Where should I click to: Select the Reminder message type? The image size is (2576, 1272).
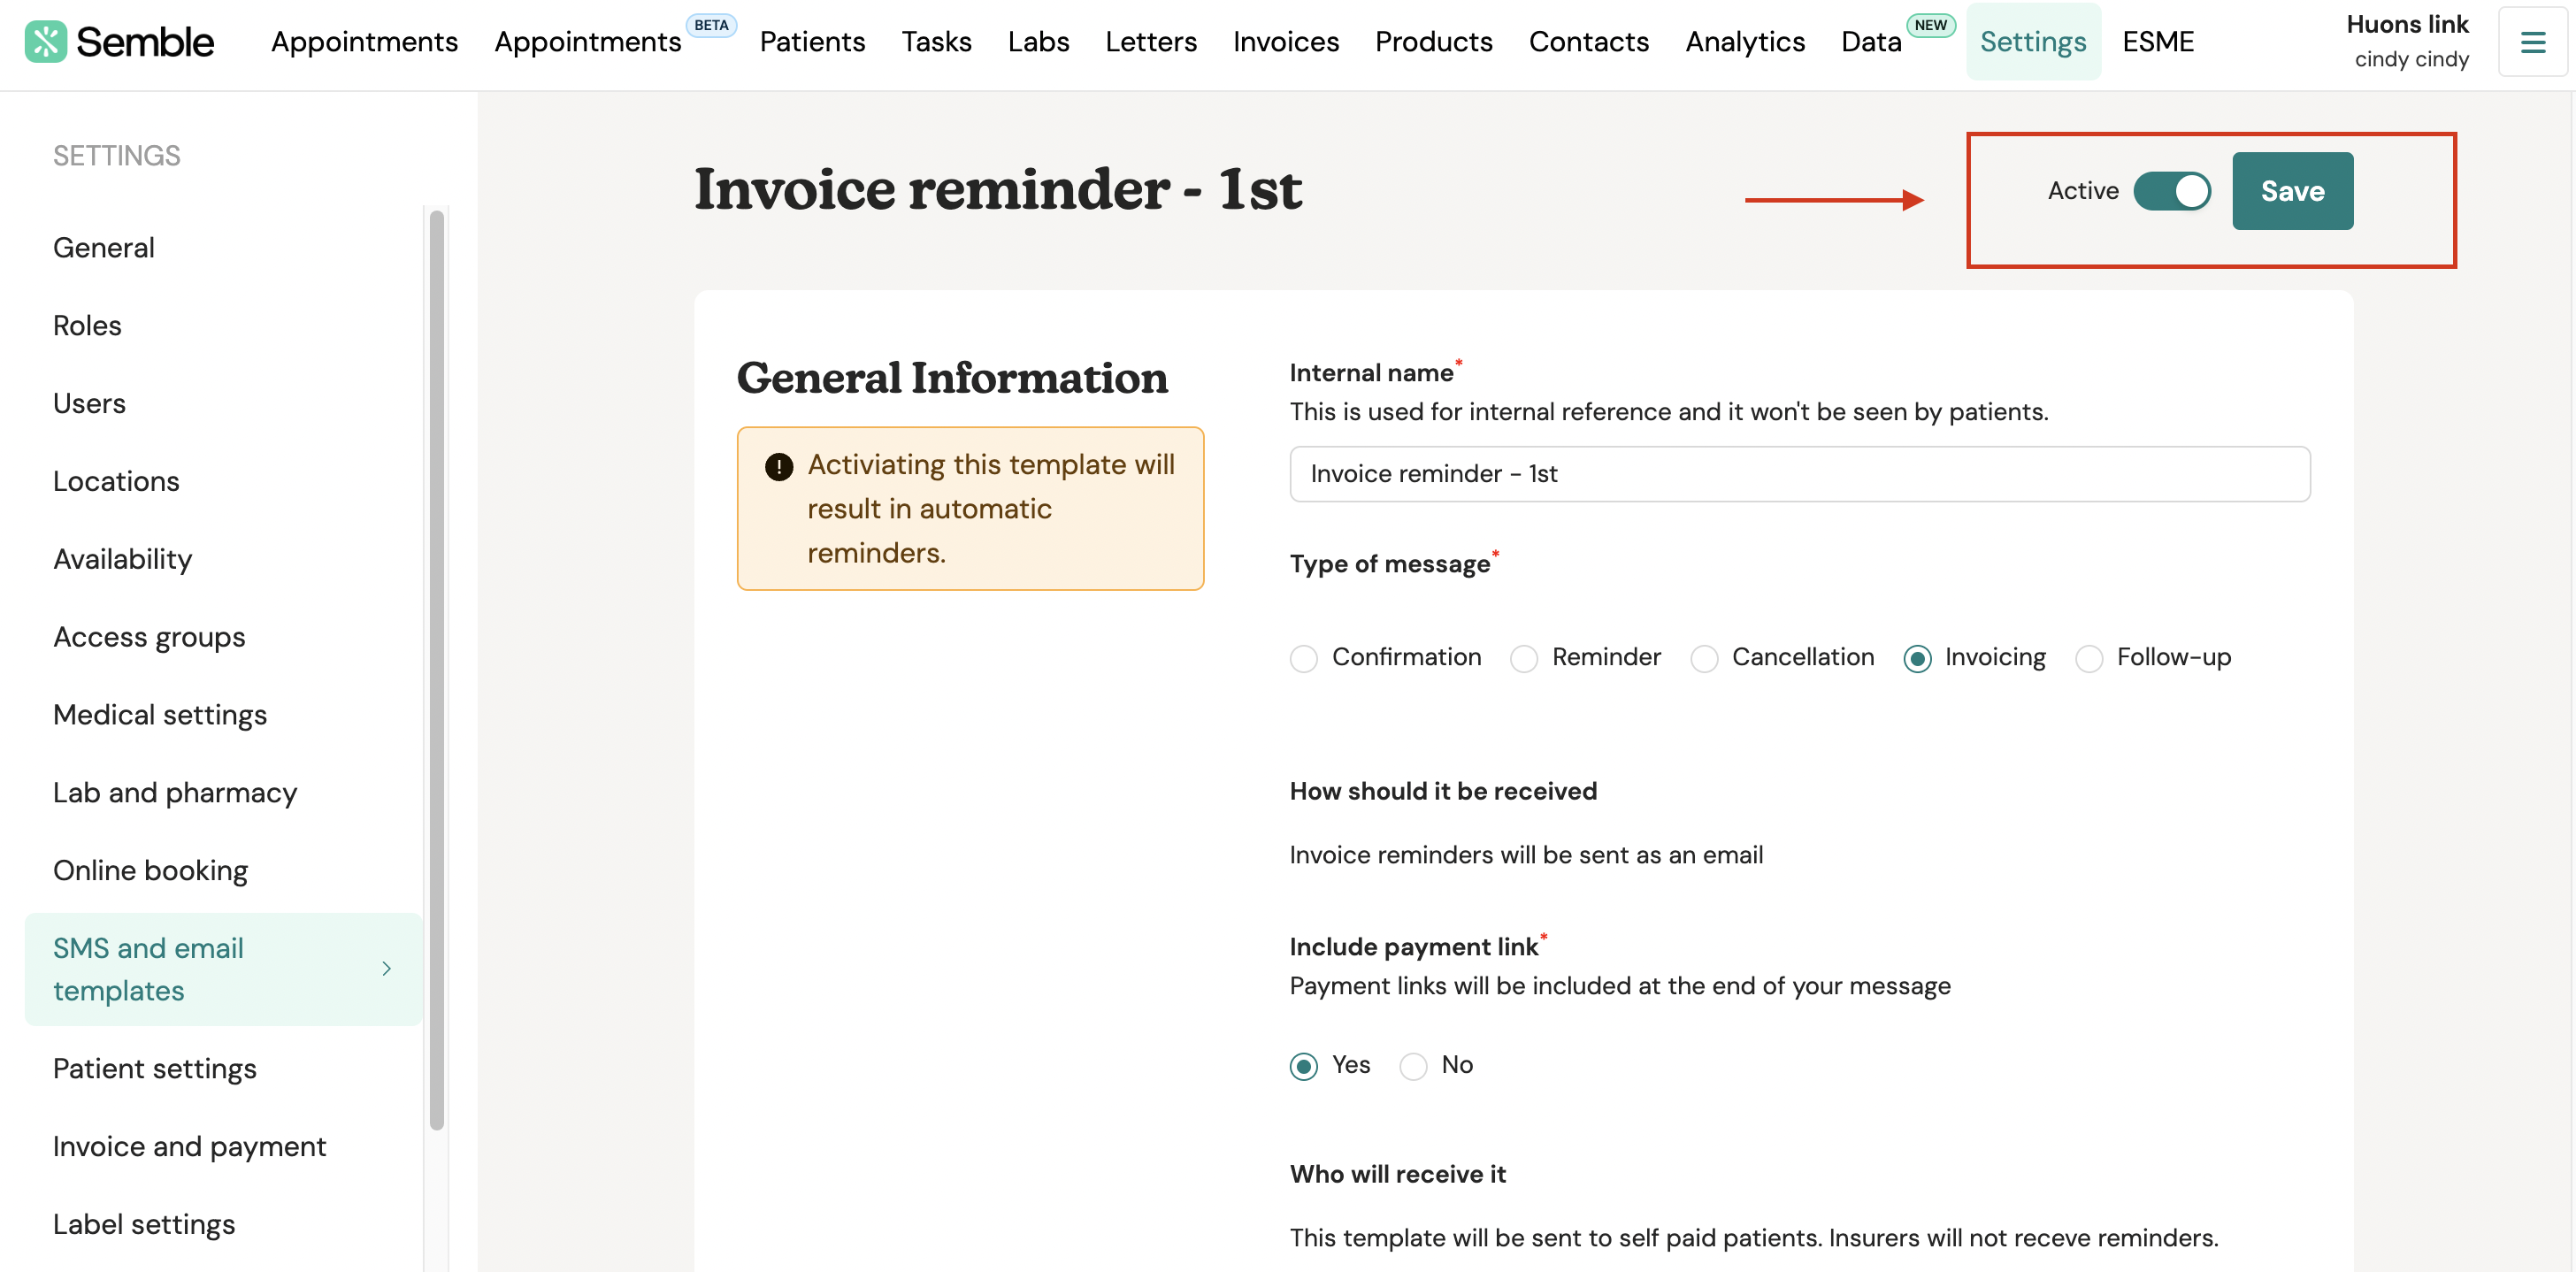pyautogui.click(x=1523, y=658)
